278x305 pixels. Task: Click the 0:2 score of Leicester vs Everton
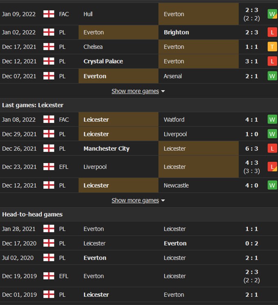click(251, 243)
